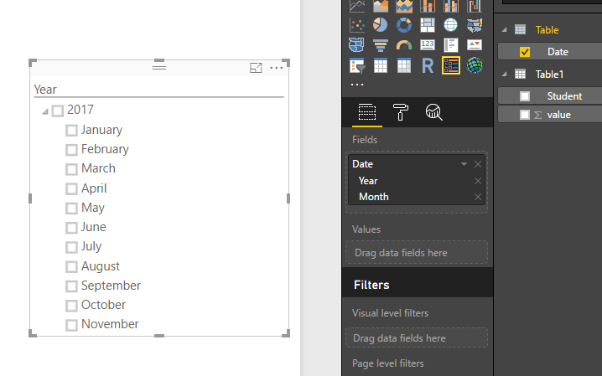The image size is (602, 376).
Task: Click the drag grip on slicer header
Action: tap(159, 68)
